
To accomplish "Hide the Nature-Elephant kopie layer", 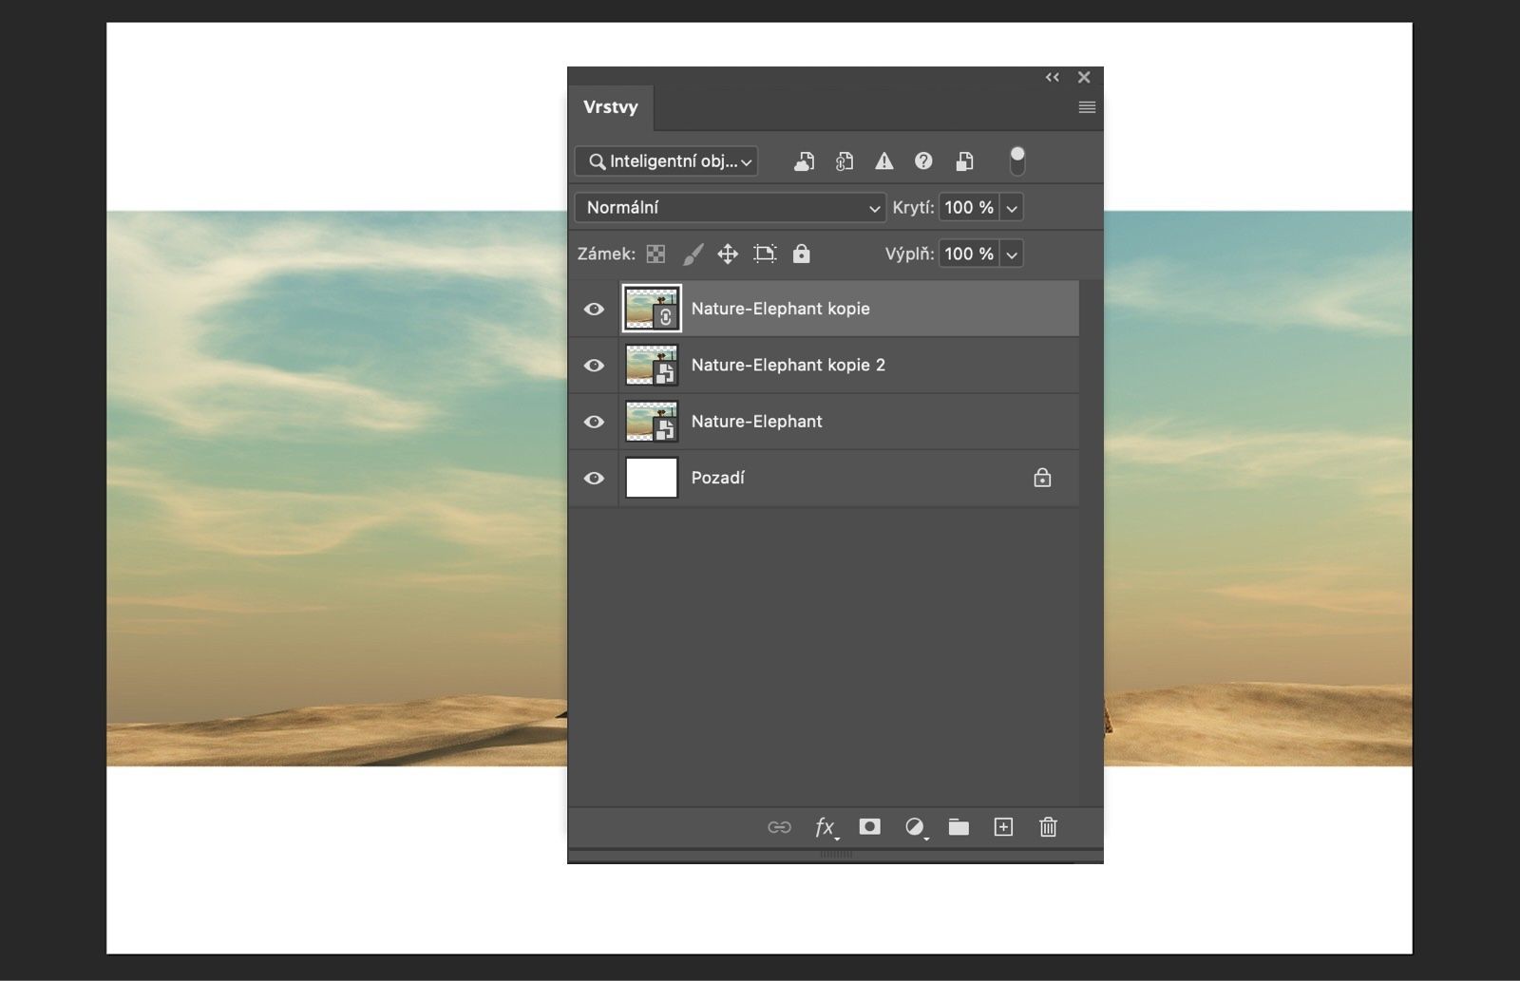I will [x=594, y=309].
